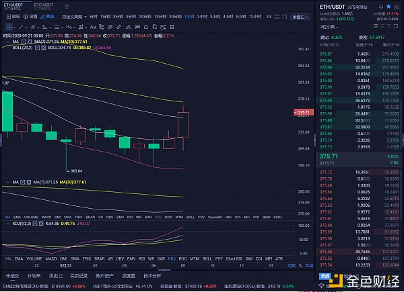Screen dimensions: 404x292
Task: Select VOLUME in bottom indicator bar
Action: tap(34, 259)
